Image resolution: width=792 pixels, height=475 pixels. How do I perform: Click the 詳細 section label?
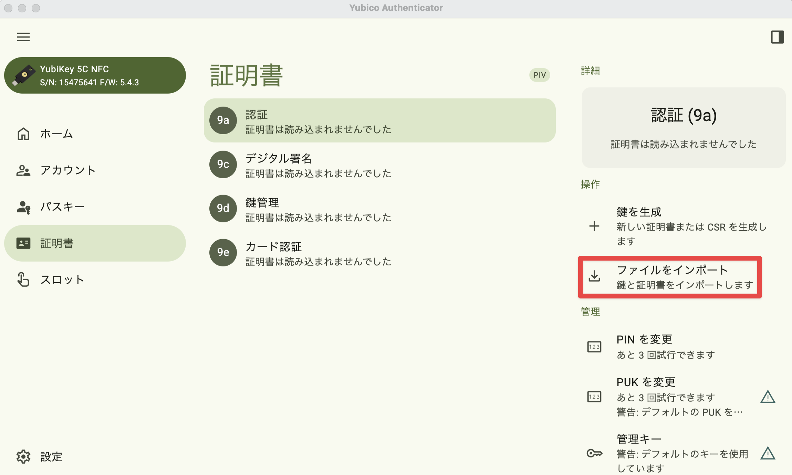point(590,71)
